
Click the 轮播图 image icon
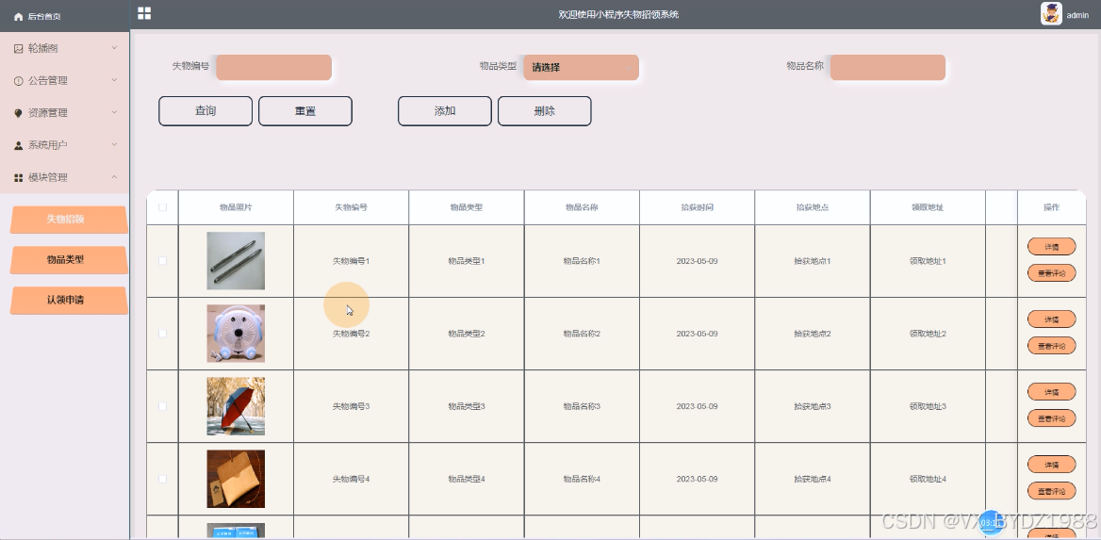(19, 48)
